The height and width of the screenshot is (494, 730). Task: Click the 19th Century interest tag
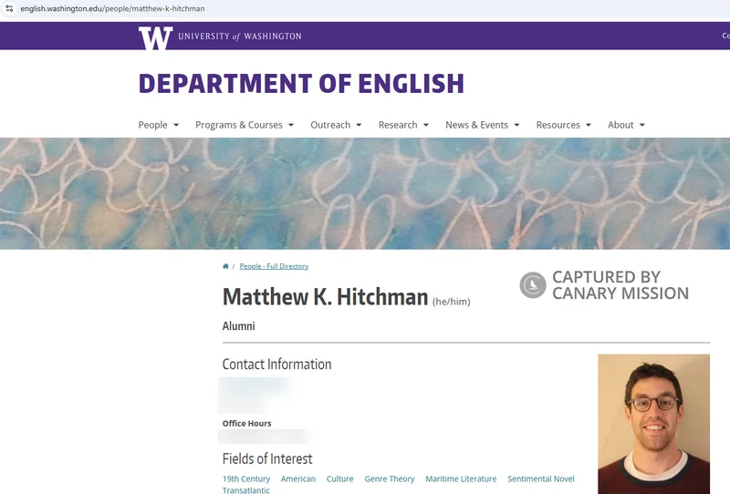[x=246, y=479]
